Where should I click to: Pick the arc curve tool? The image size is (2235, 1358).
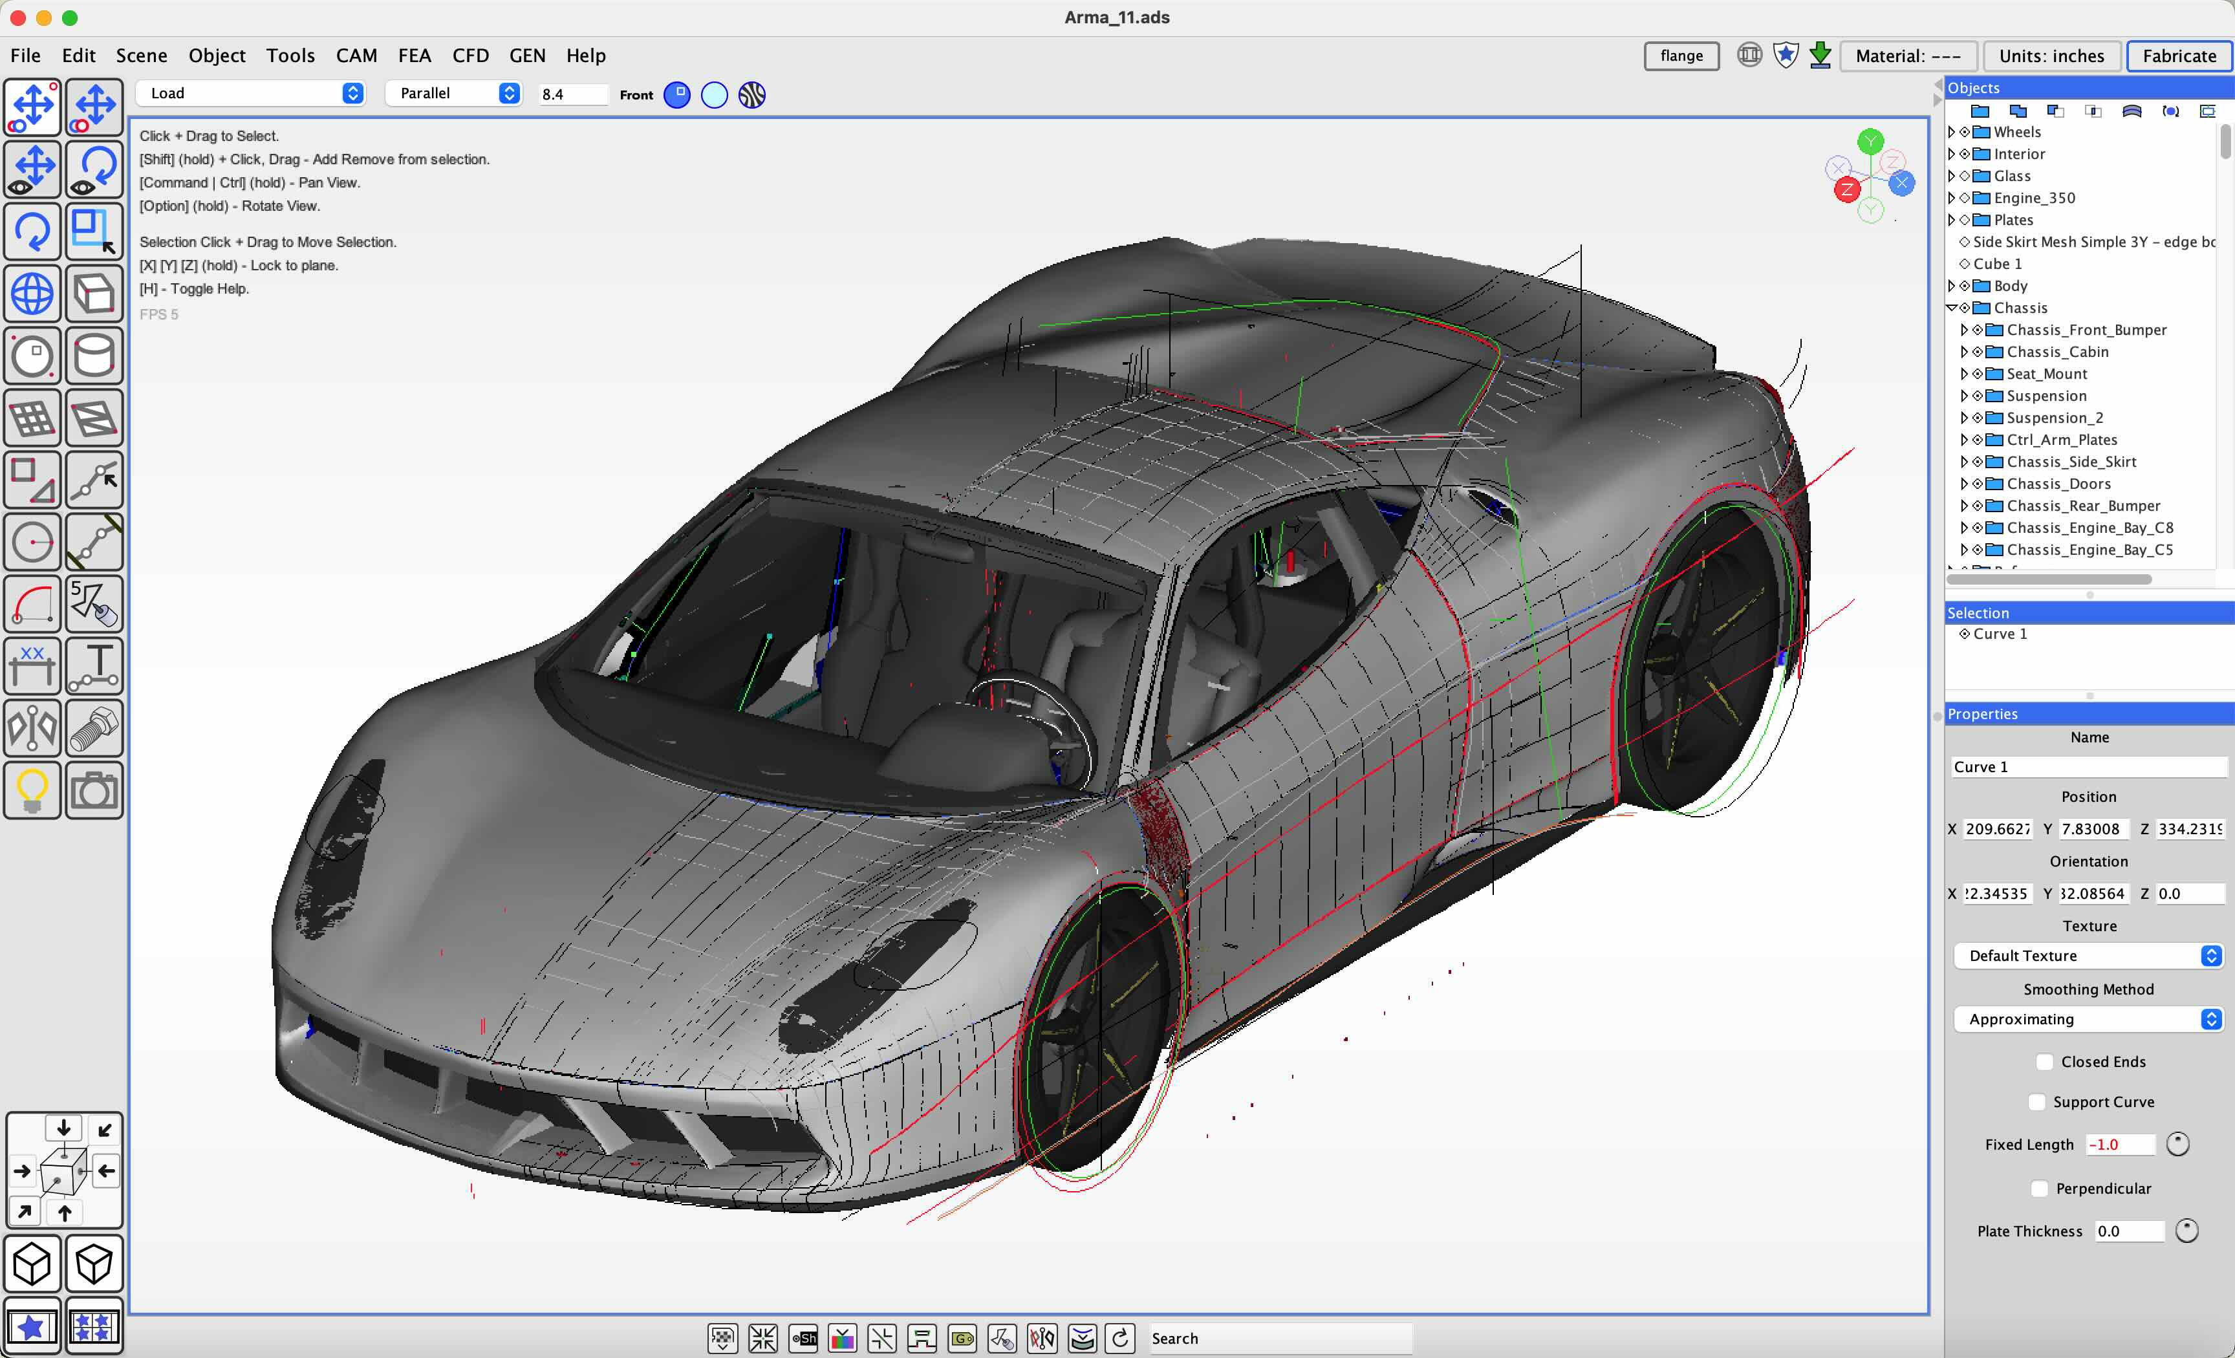[32, 604]
